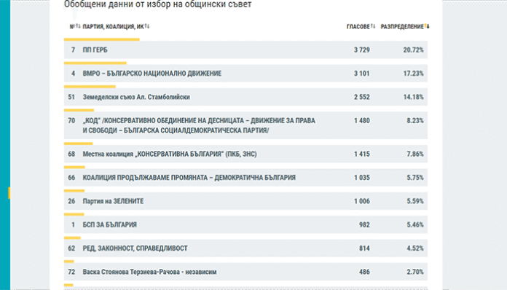507x290 pixels.
Task: Click party number 66 cell
Action: coord(71,178)
